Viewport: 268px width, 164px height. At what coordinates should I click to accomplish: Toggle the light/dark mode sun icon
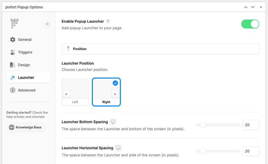click(47, 24)
